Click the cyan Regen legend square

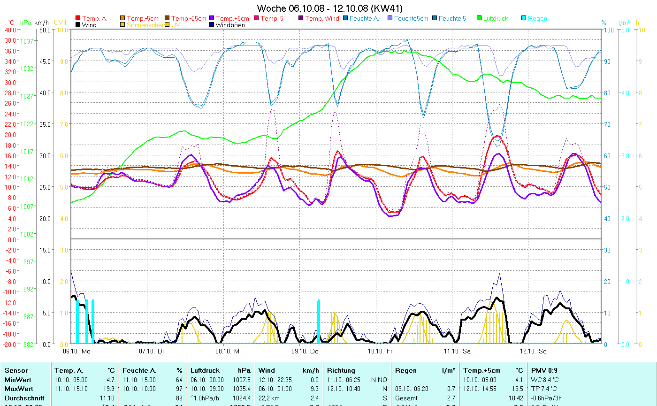[524, 19]
